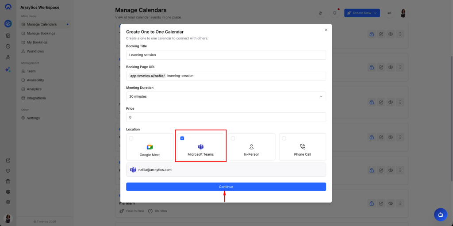Uncheck the Microsoft Teams checkbox
Viewport: 453px width, 226px height.
click(182, 138)
